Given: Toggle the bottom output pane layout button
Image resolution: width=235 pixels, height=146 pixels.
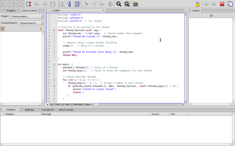Looking at the screenshot, I should click(x=20, y=4).
